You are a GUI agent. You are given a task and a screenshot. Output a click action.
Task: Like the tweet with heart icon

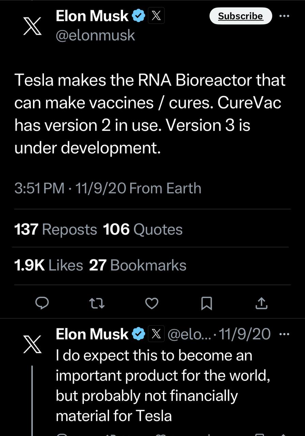[152, 303]
